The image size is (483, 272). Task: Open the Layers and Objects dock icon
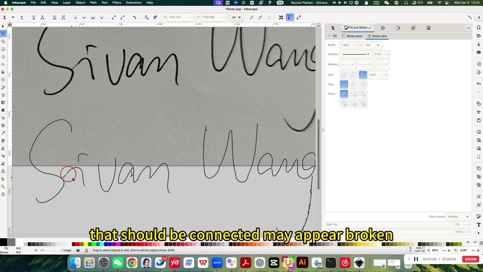coord(333,28)
